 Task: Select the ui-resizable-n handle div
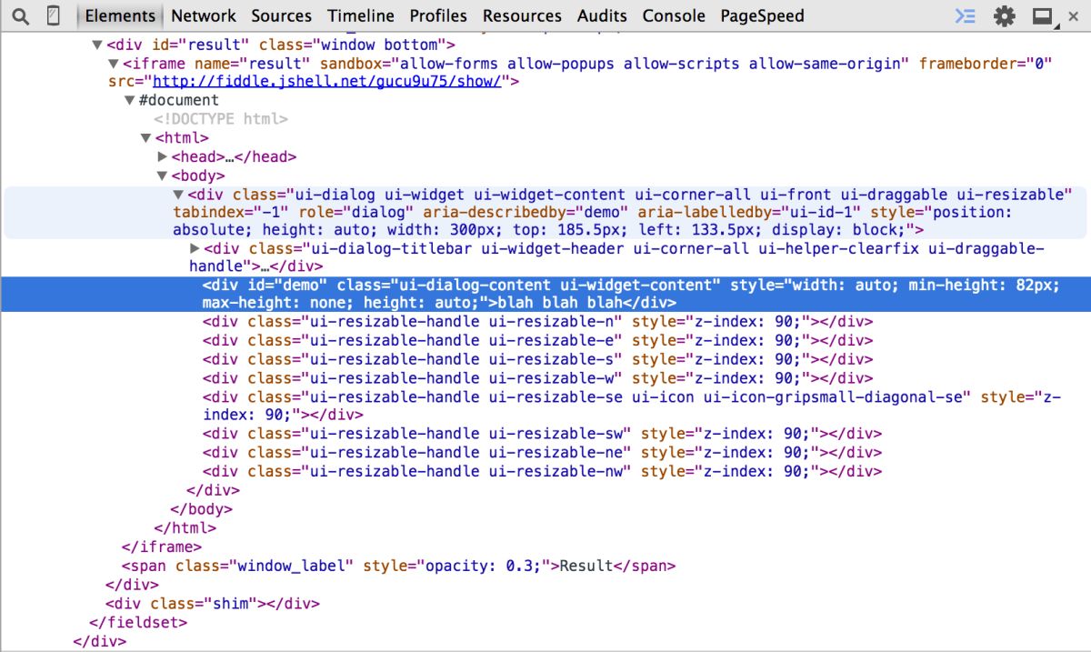pyautogui.click(x=537, y=322)
